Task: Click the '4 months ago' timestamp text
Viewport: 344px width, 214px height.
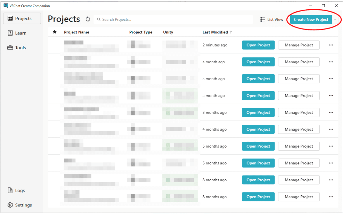Action: (x=214, y=129)
